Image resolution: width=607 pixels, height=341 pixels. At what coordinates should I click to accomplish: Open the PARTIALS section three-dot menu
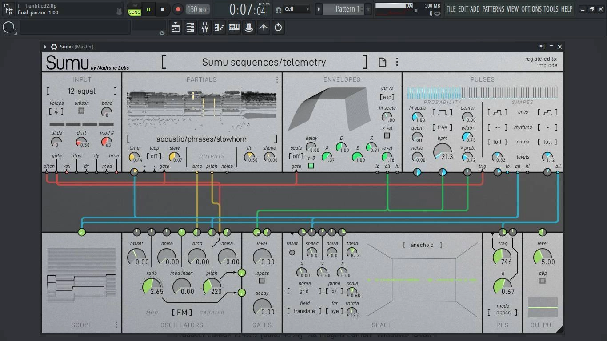click(x=277, y=79)
